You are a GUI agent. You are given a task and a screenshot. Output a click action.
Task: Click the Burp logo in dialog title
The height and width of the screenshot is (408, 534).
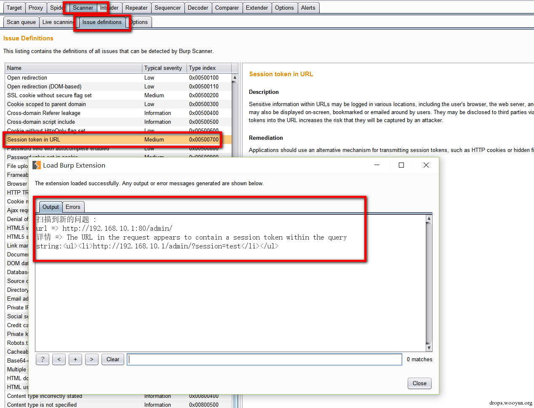tap(37, 165)
